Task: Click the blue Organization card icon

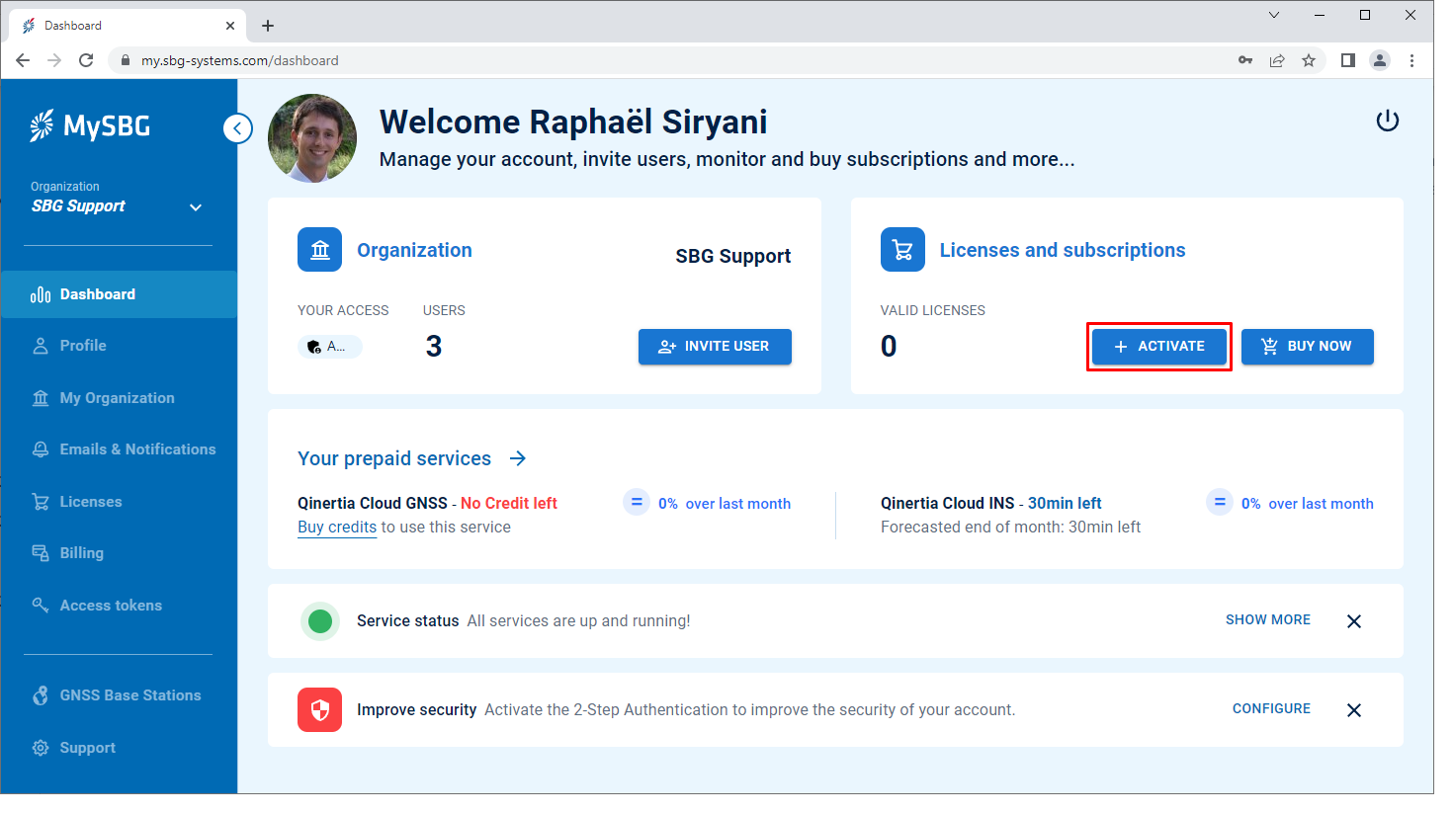Action: click(x=319, y=250)
